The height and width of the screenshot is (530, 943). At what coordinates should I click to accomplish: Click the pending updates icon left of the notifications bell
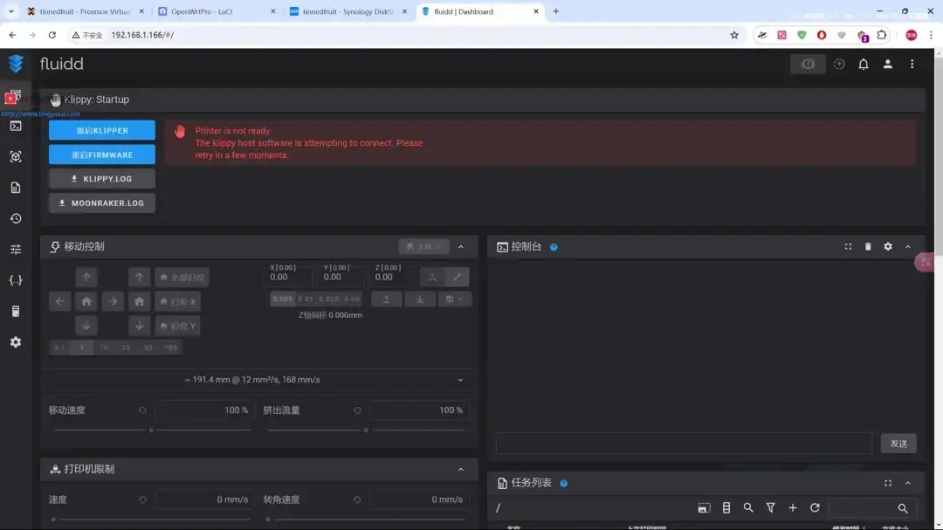[x=839, y=64]
